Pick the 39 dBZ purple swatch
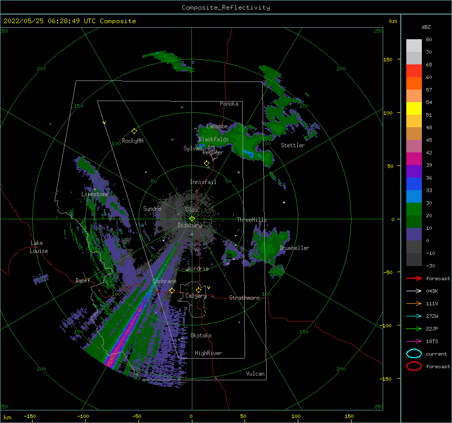 coord(414,171)
